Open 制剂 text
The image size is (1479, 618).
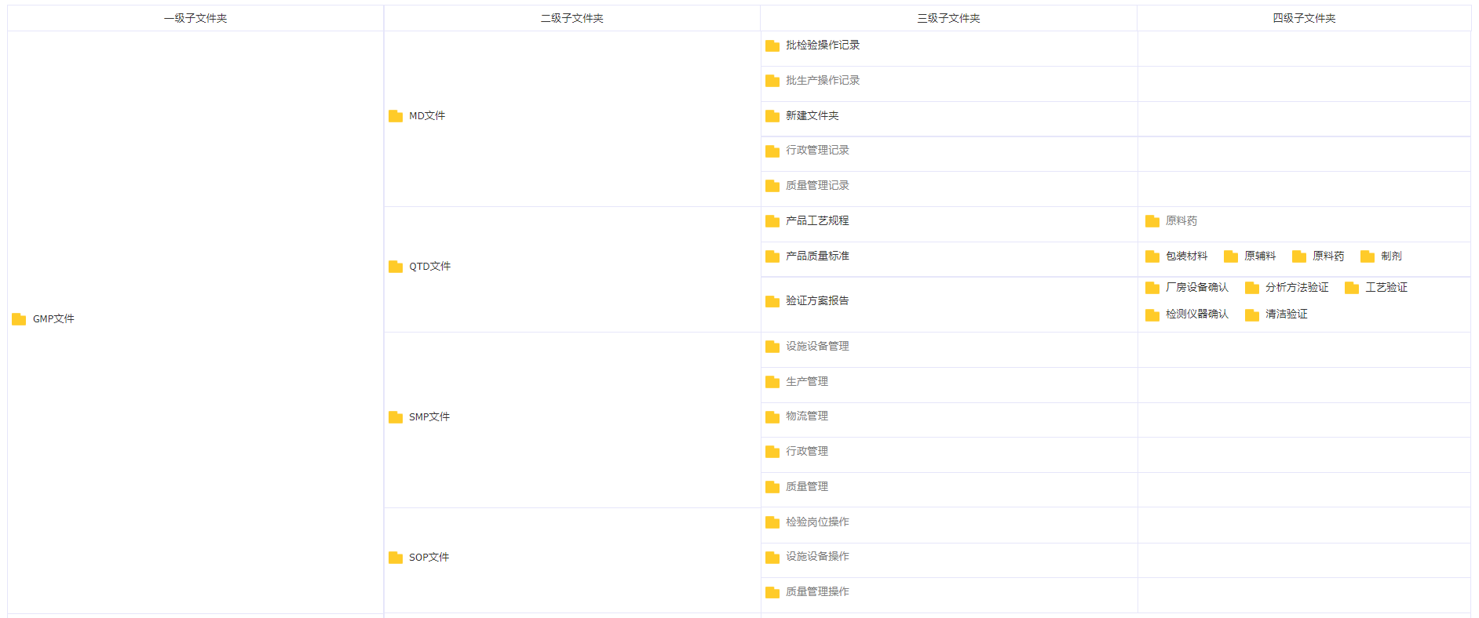point(1391,256)
